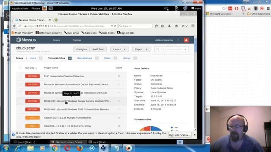Expand the Filter Vulnerabilities dropdown arrow
This screenshot has height=152, width=271.
[x=185, y=49]
